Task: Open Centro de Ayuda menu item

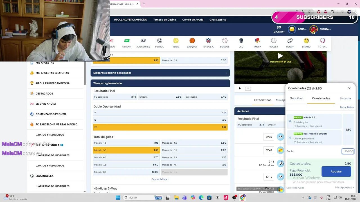Action: pyautogui.click(x=193, y=20)
